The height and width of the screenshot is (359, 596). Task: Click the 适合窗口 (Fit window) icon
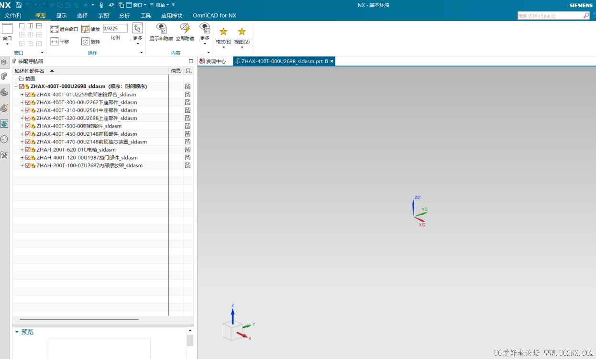[55, 29]
